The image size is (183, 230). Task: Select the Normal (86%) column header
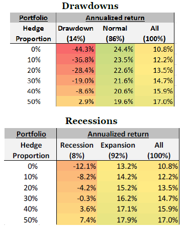[115, 34]
